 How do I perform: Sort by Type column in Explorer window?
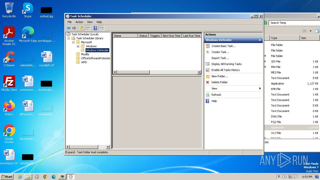coord(284,38)
